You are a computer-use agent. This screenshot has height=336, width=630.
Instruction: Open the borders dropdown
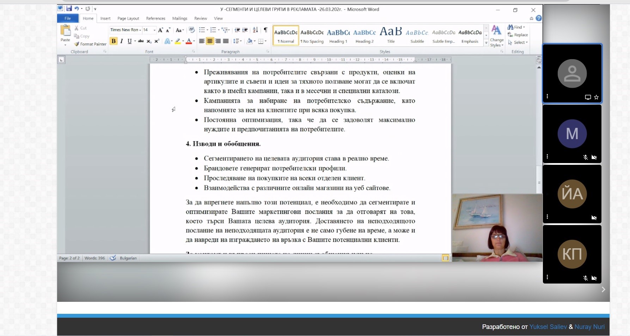click(x=265, y=41)
